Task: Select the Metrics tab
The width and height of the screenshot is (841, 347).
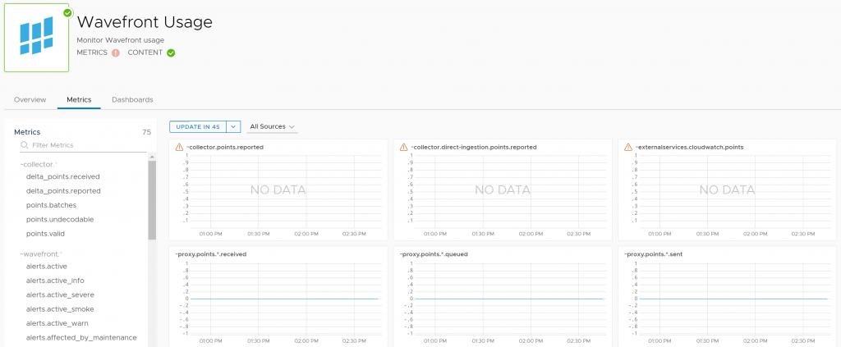Action: coord(79,99)
